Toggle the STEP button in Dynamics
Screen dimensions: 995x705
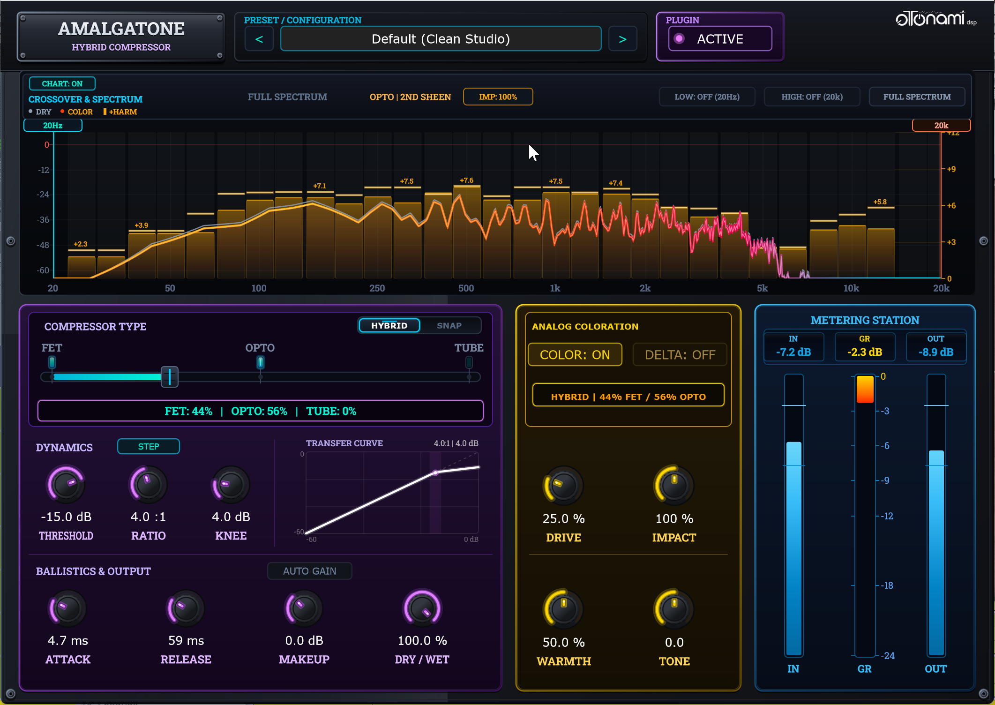[149, 446]
